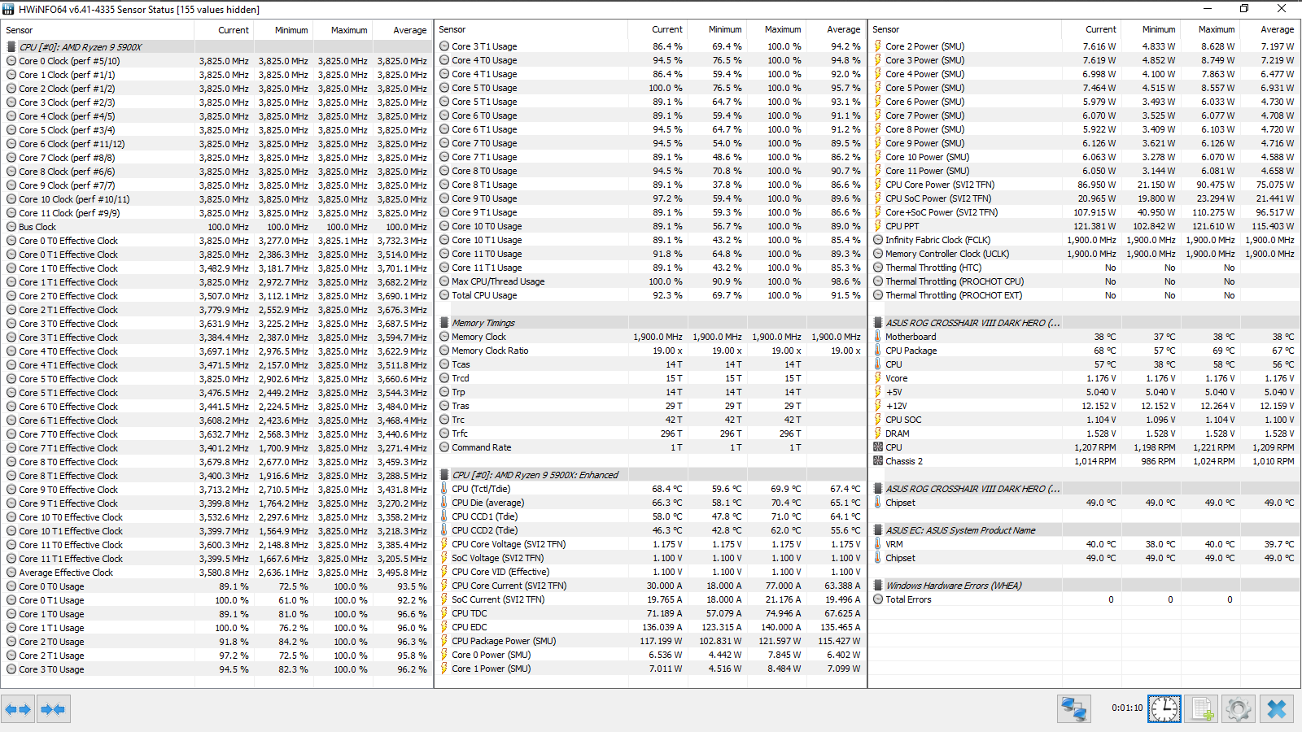Select the CPU Core Voltage (SVI2 TFN) row
Image resolution: width=1302 pixels, height=732 pixels.
click(651, 544)
